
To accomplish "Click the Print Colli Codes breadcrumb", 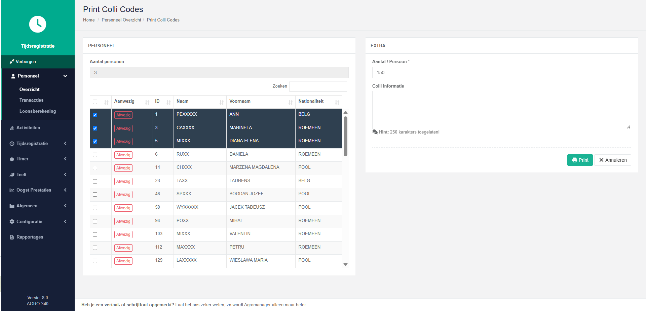I will pyautogui.click(x=163, y=20).
